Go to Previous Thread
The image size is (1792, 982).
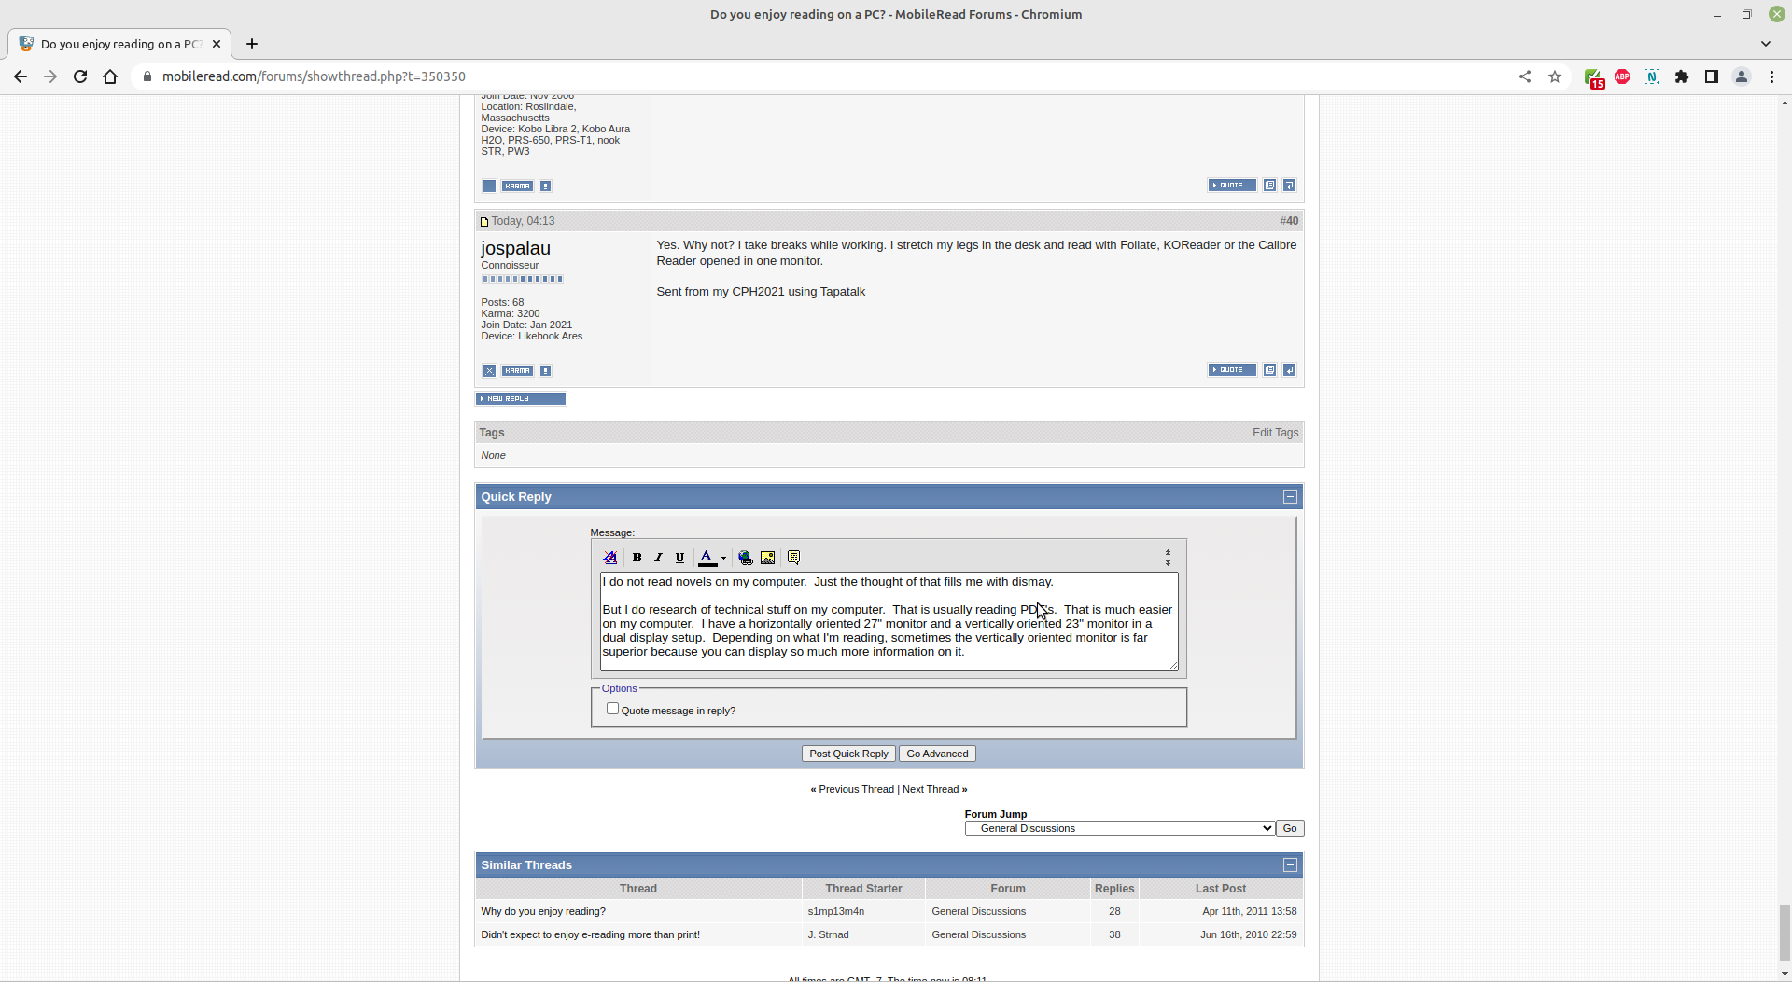(856, 789)
